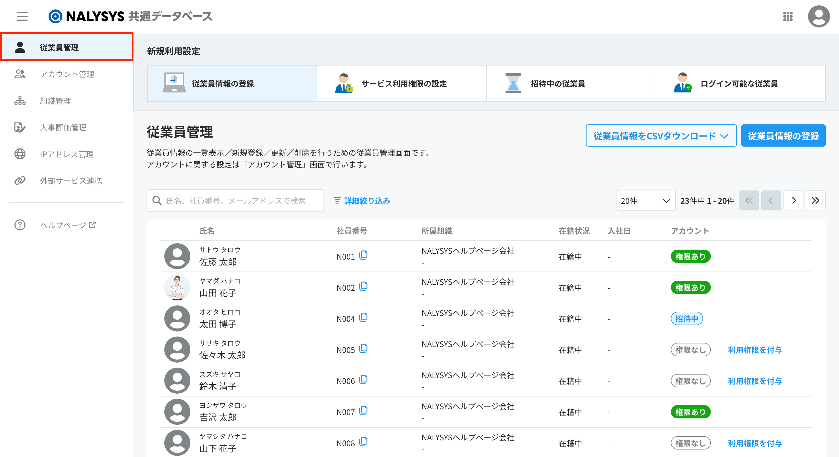Open the apps grid launcher icon

(788, 16)
